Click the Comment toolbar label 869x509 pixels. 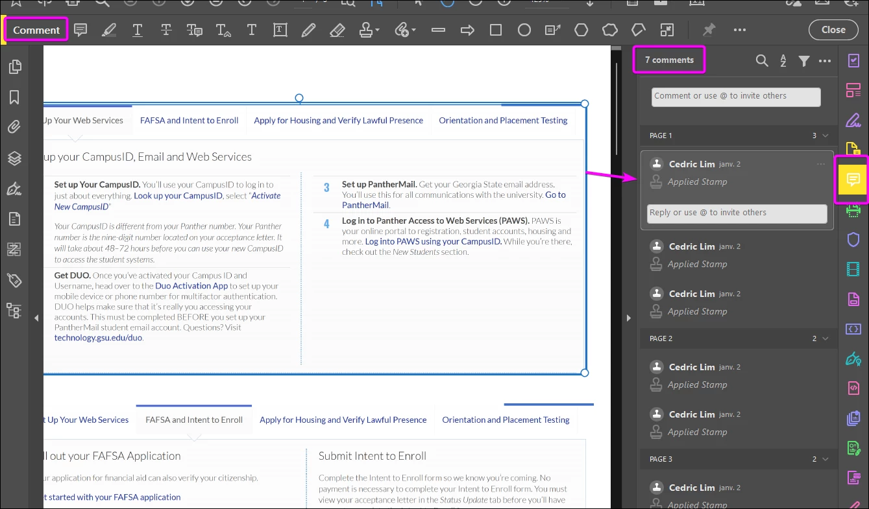pos(36,30)
